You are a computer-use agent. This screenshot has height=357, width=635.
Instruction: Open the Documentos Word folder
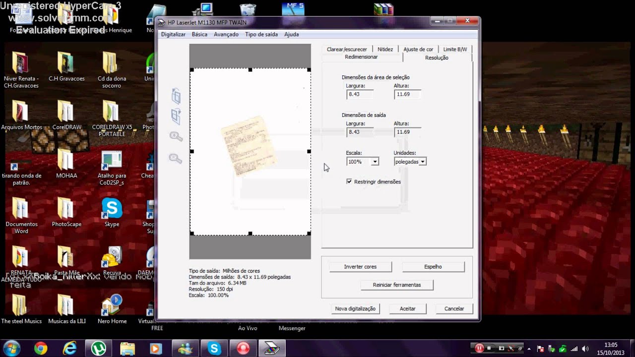pyautogui.click(x=21, y=216)
